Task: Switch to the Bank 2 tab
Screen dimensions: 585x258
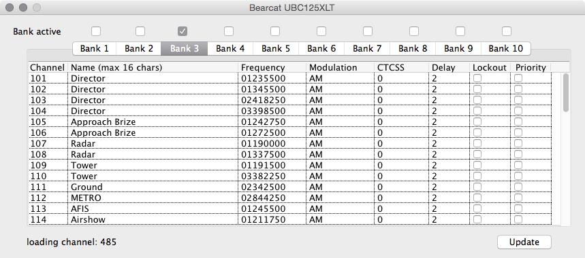Action: coord(139,48)
